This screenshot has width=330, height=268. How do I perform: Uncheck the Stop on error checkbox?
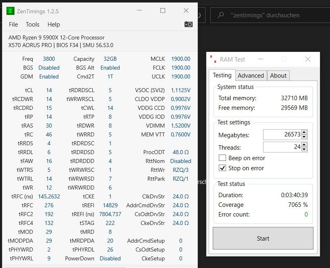pos(222,168)
